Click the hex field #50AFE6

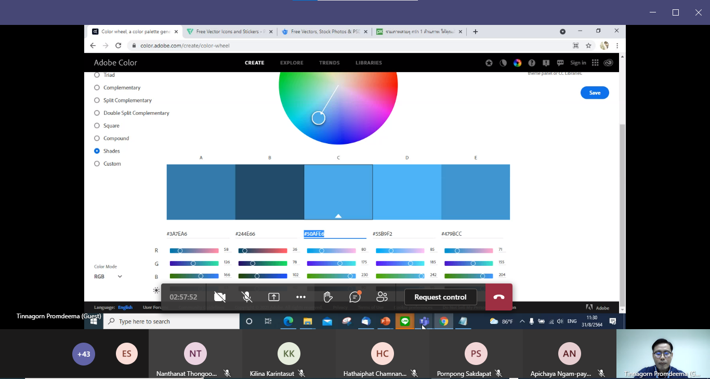(x=335, y=234)
